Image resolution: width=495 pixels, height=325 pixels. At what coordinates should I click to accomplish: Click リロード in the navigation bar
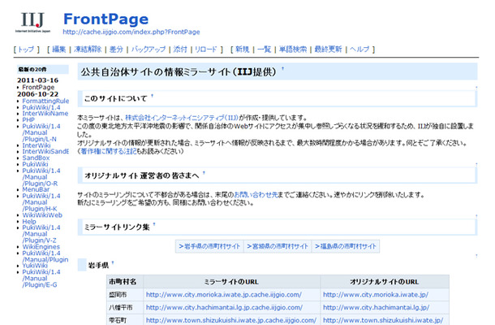(205, 50)
